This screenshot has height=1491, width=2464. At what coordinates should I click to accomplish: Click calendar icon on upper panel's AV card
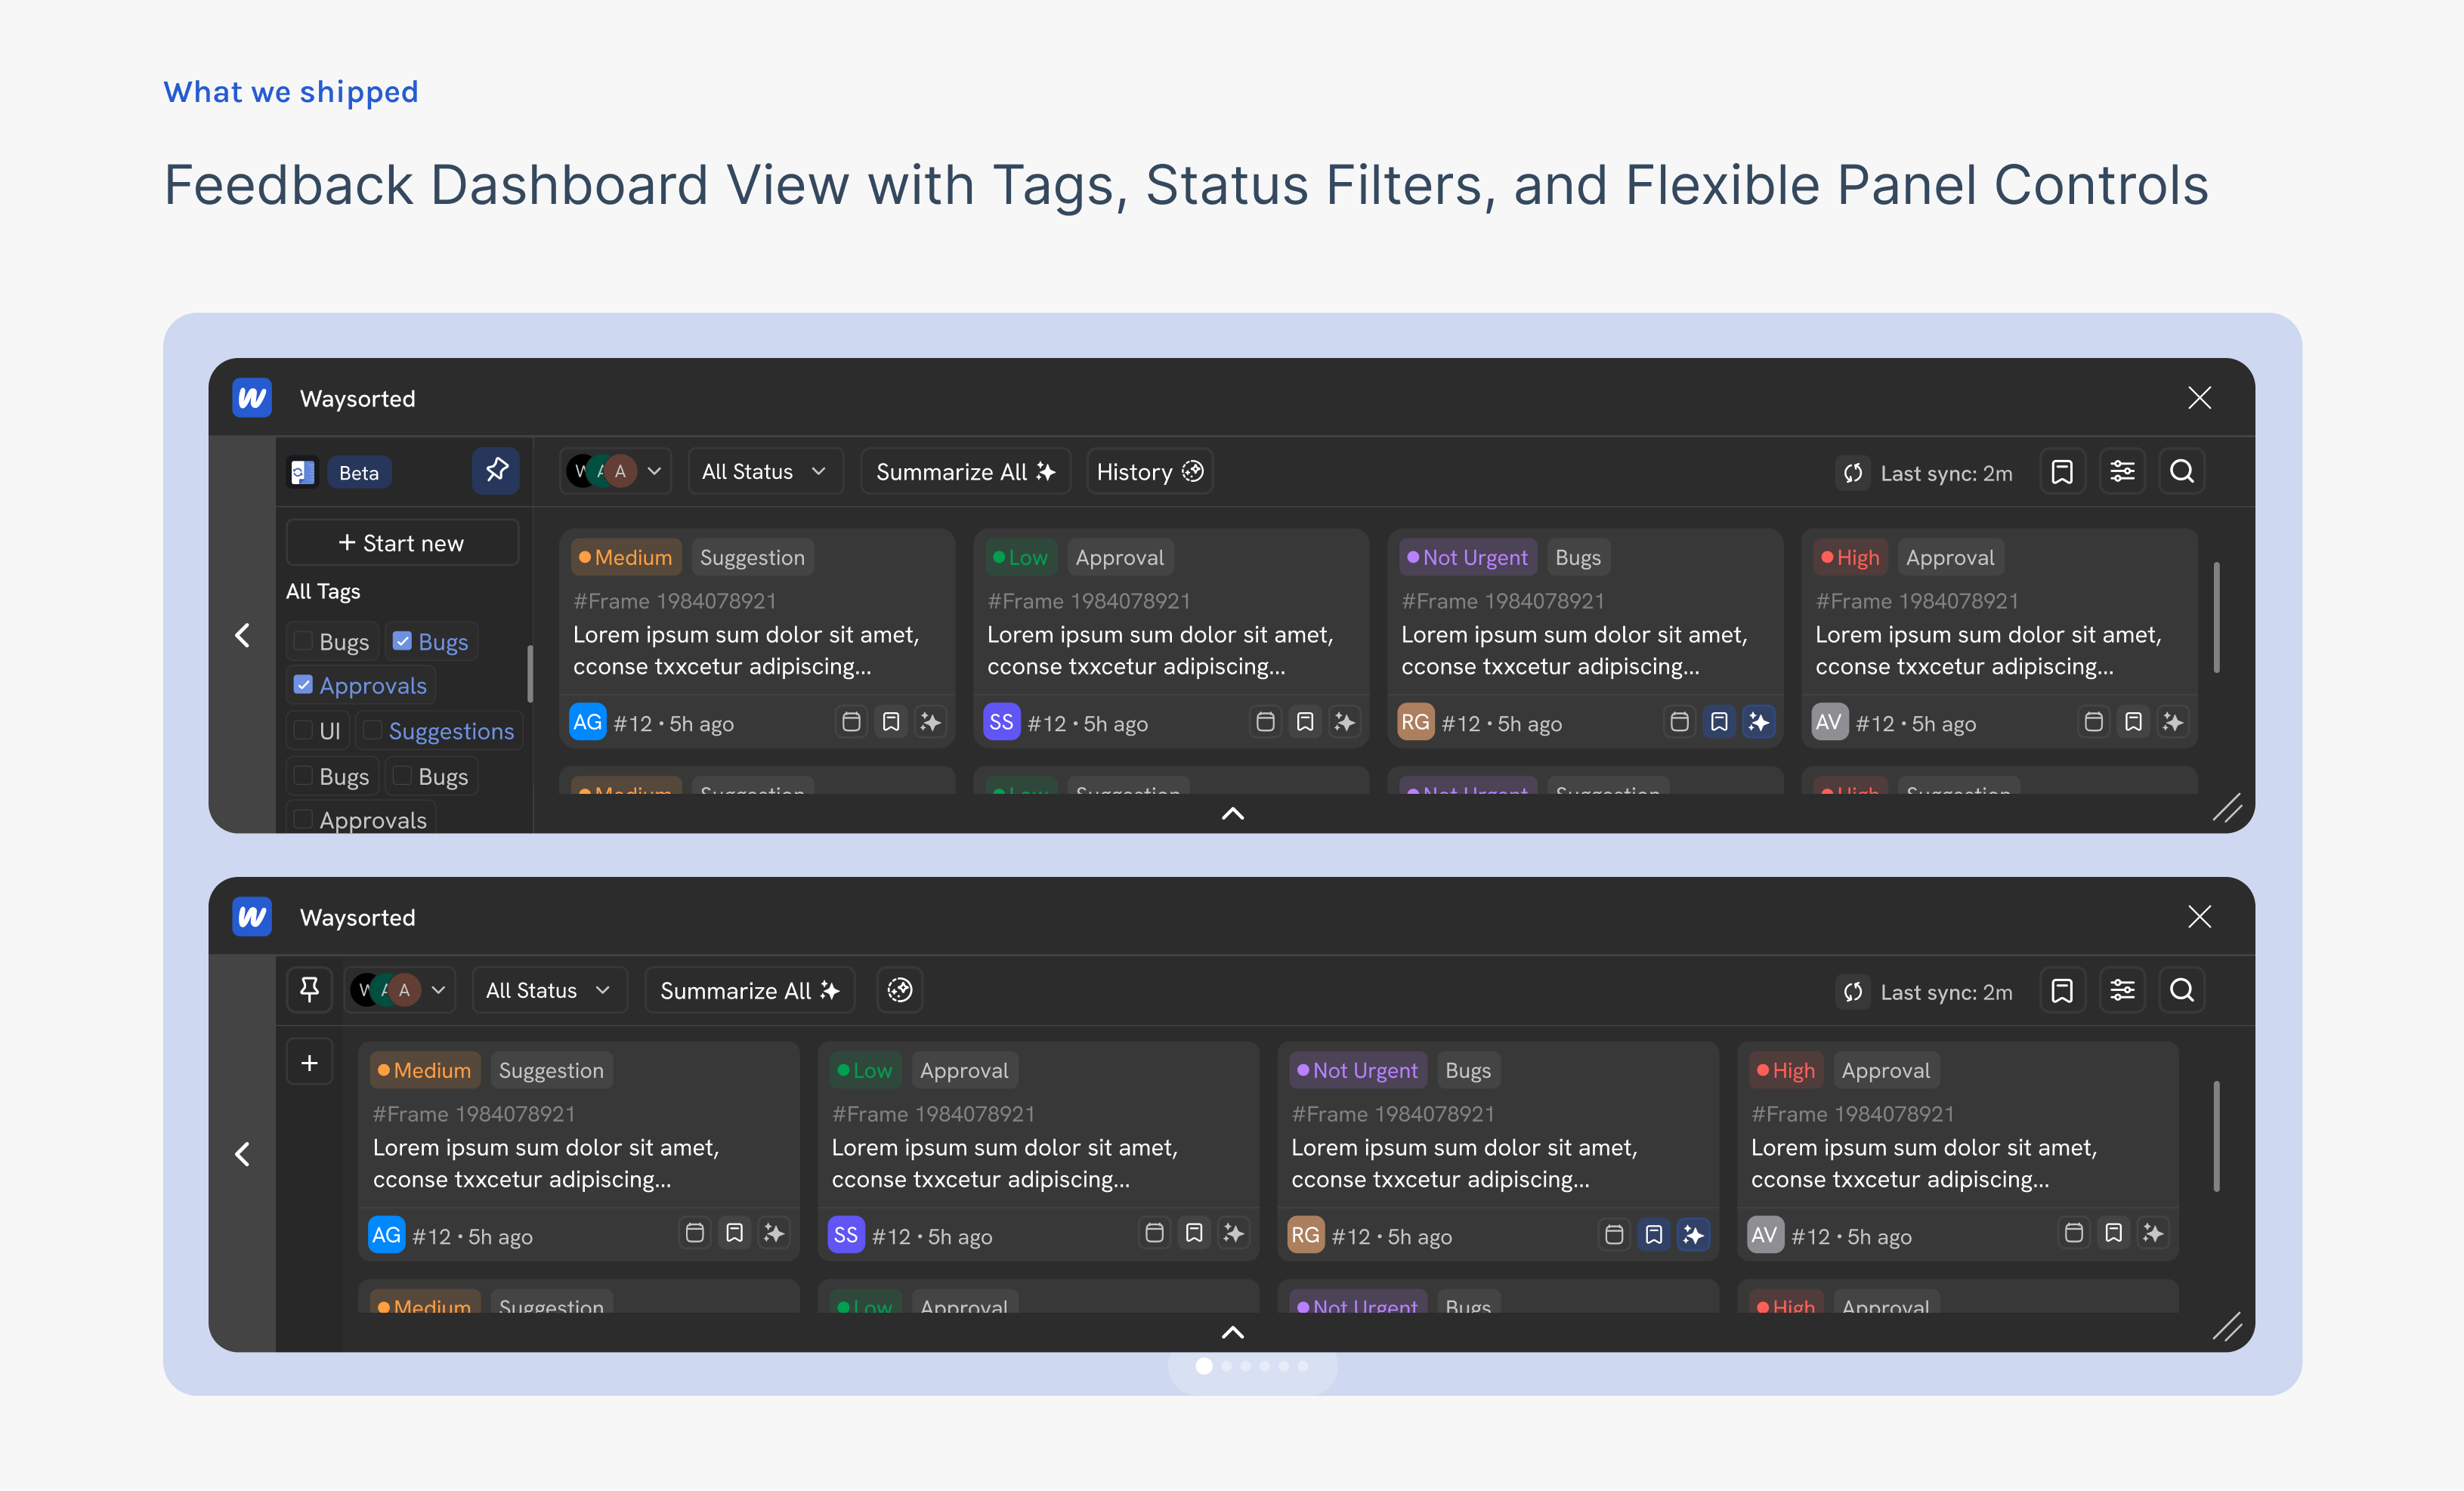tap(2093, 721)
